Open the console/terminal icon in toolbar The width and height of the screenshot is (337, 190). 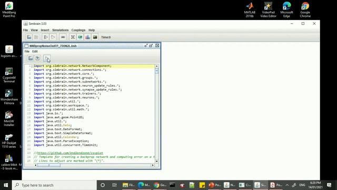coord(95,37)
